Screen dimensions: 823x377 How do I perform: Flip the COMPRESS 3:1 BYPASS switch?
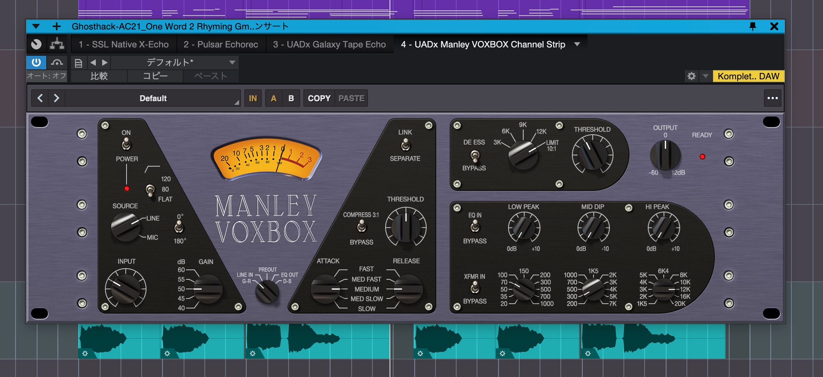point(362,227)
